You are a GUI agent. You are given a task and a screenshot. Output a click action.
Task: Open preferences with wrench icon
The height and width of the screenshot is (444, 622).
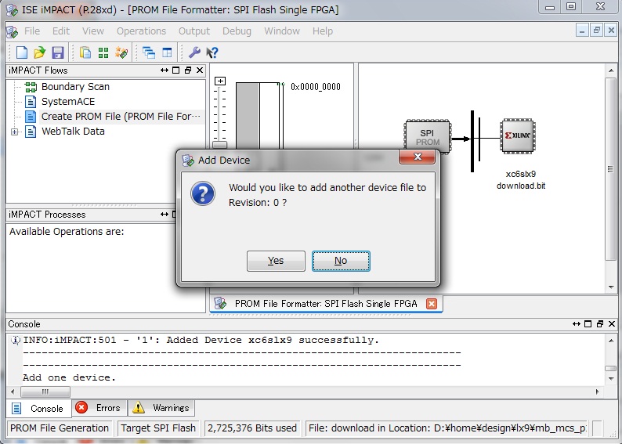[194, 52]
